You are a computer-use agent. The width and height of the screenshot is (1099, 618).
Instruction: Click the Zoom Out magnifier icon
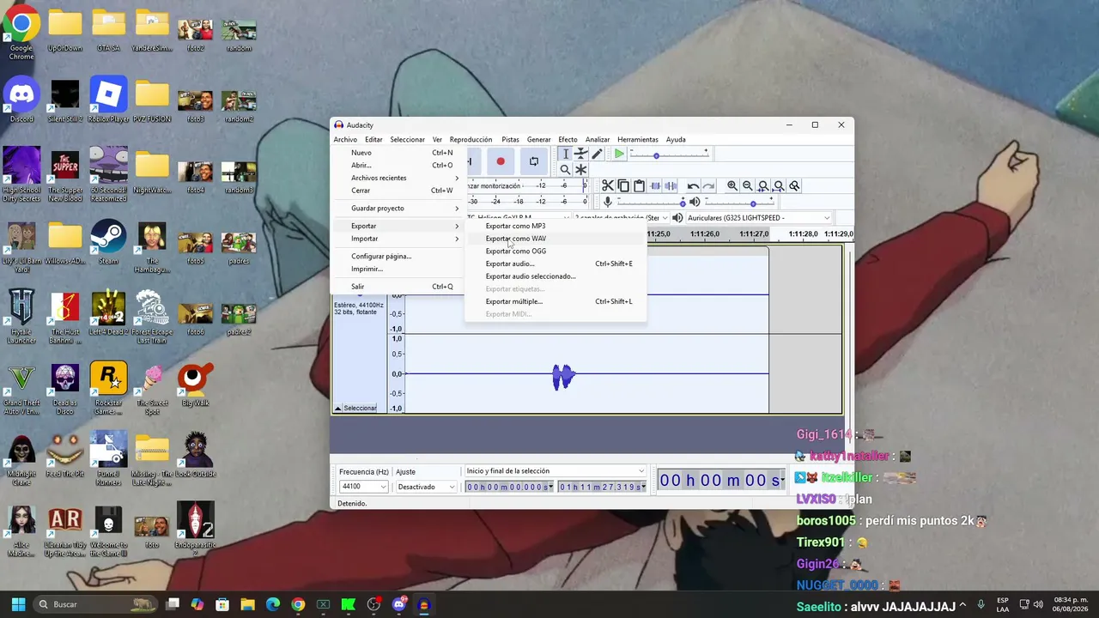(x=748, y=185)
